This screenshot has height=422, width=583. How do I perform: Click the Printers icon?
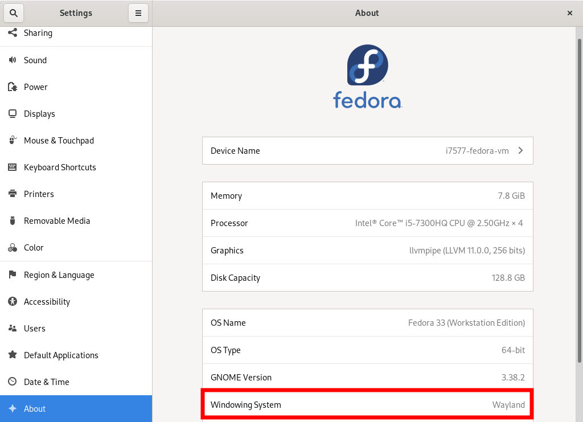(x=13, y=194)
